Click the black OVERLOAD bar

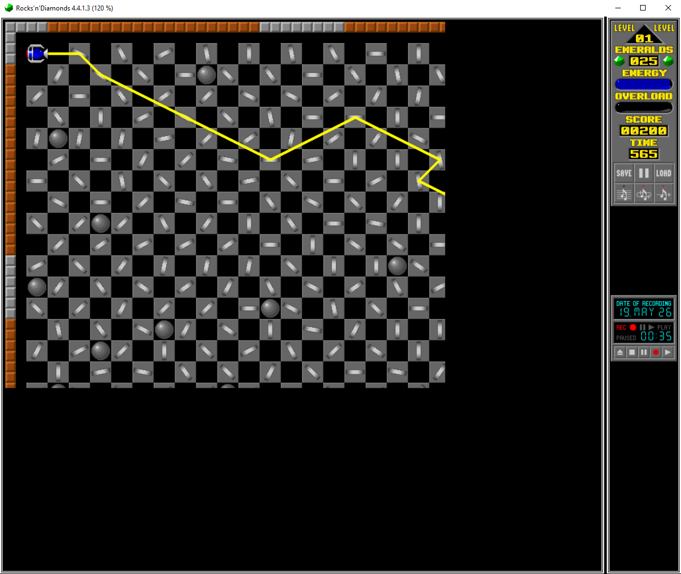[643, 107]
